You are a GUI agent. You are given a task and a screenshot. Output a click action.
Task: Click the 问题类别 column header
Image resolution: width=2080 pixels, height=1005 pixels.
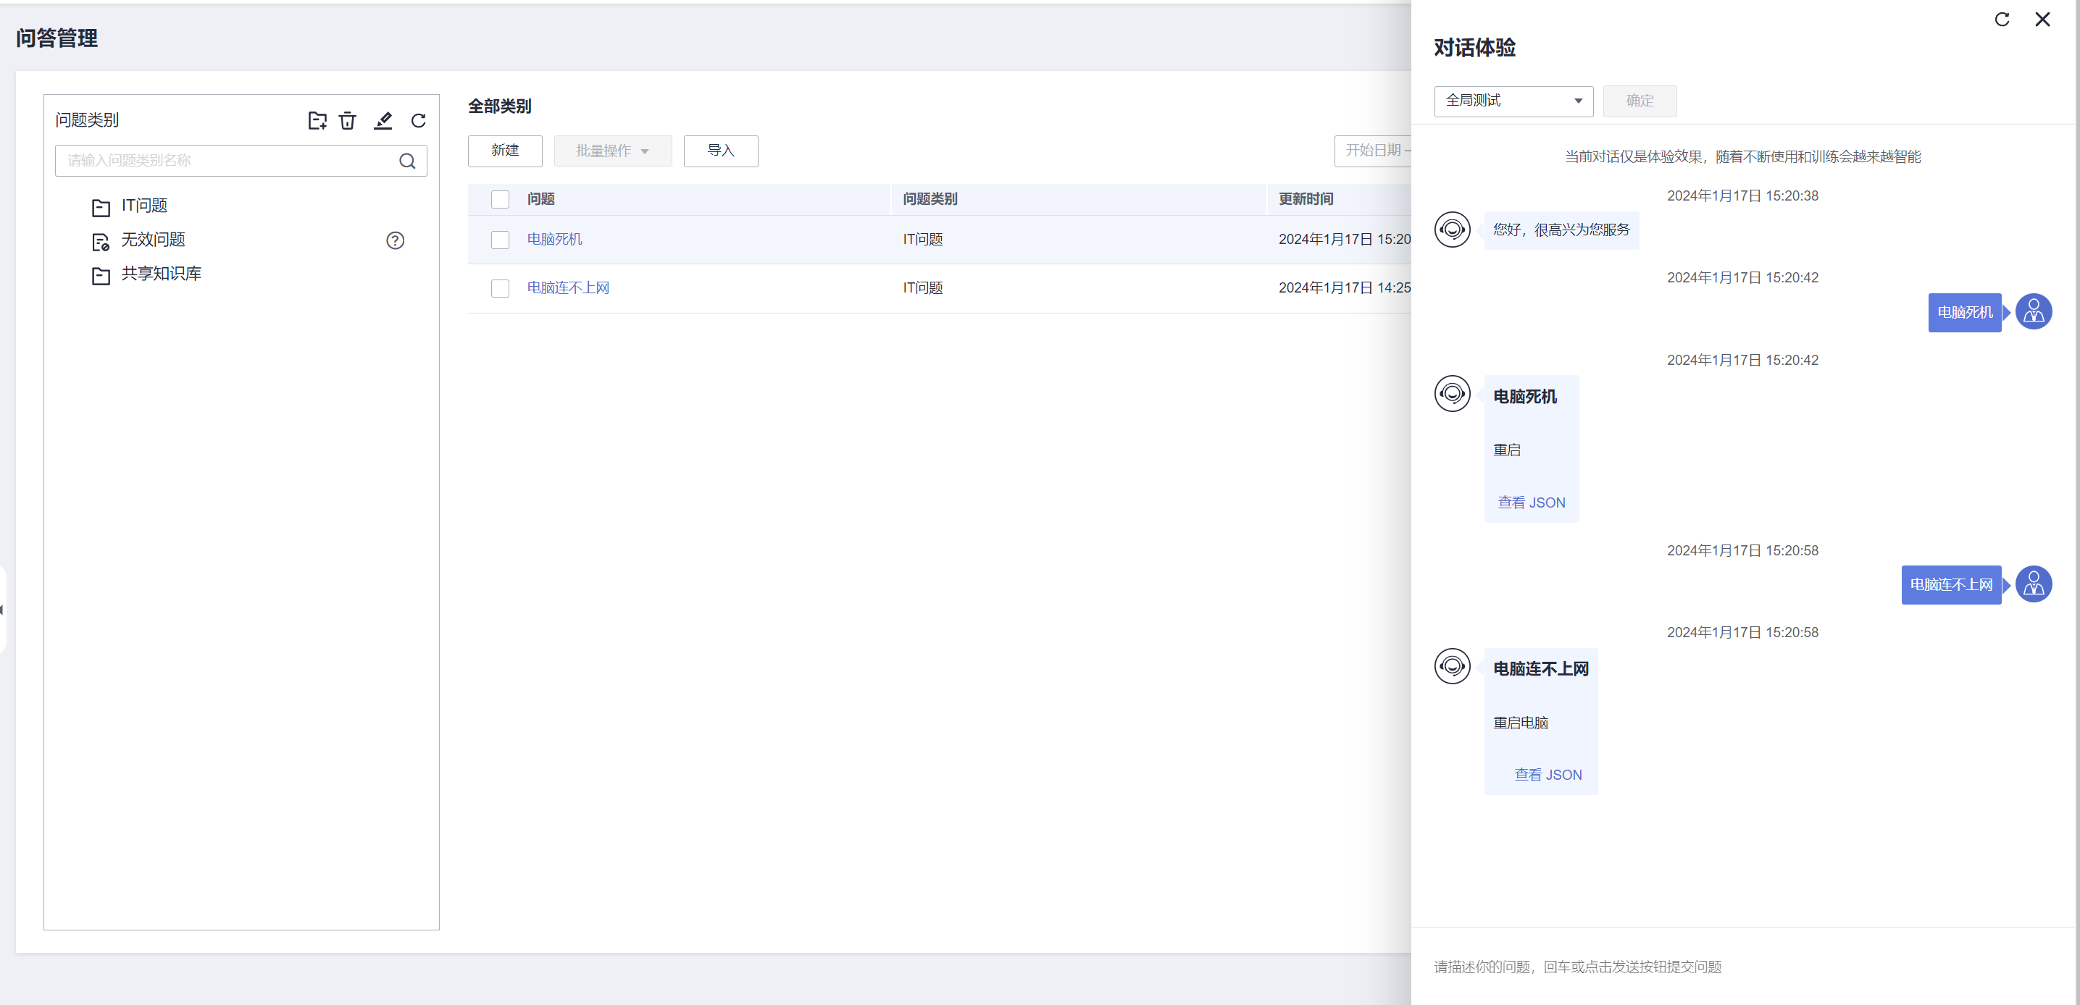(930, 199)
